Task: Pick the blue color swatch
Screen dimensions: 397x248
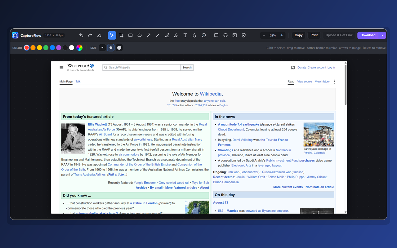Action: coord(52,48)
